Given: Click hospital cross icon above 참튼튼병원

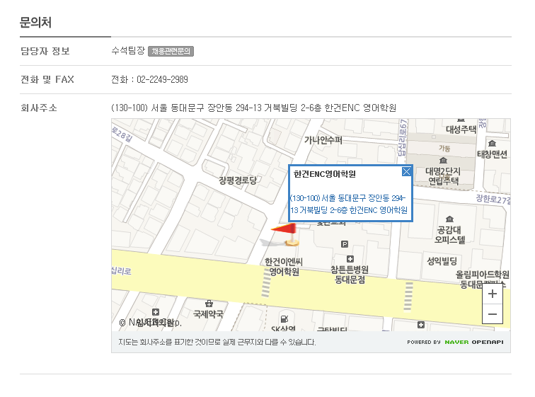Looking at the screenshot, I should (x=350, y=259).
